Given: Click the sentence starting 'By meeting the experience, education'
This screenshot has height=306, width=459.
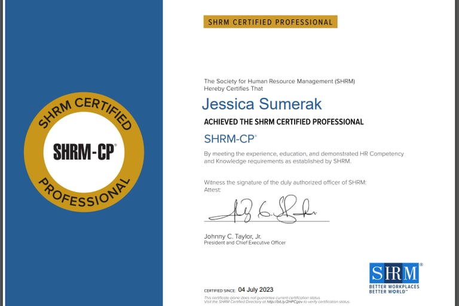Looking at the screenshot, I should coord(304,154).
